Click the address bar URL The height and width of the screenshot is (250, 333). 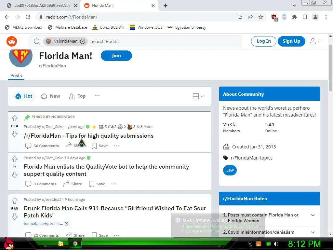[x=72, y=17]
